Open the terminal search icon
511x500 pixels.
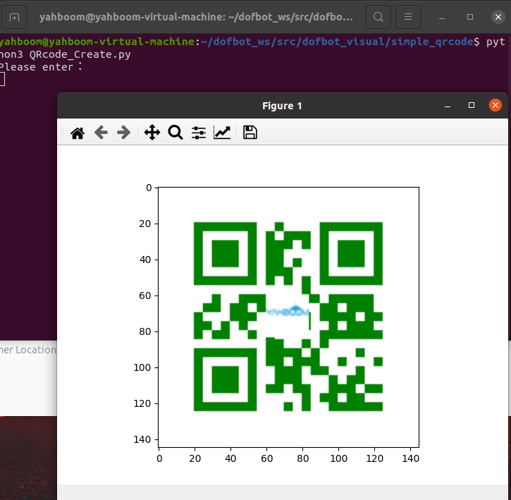[378, 17]
